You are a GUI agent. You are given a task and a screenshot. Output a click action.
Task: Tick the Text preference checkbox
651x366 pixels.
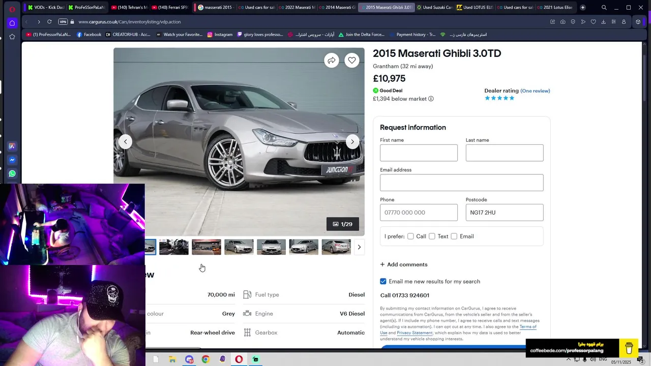coord(432,236)
